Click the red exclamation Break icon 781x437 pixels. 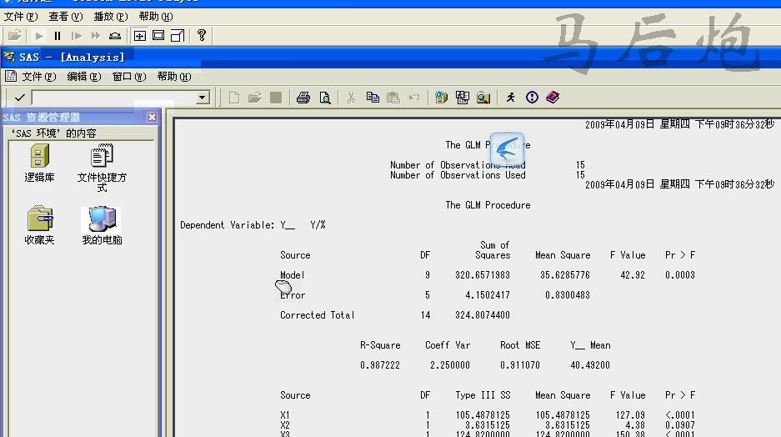tap(532, 98)
